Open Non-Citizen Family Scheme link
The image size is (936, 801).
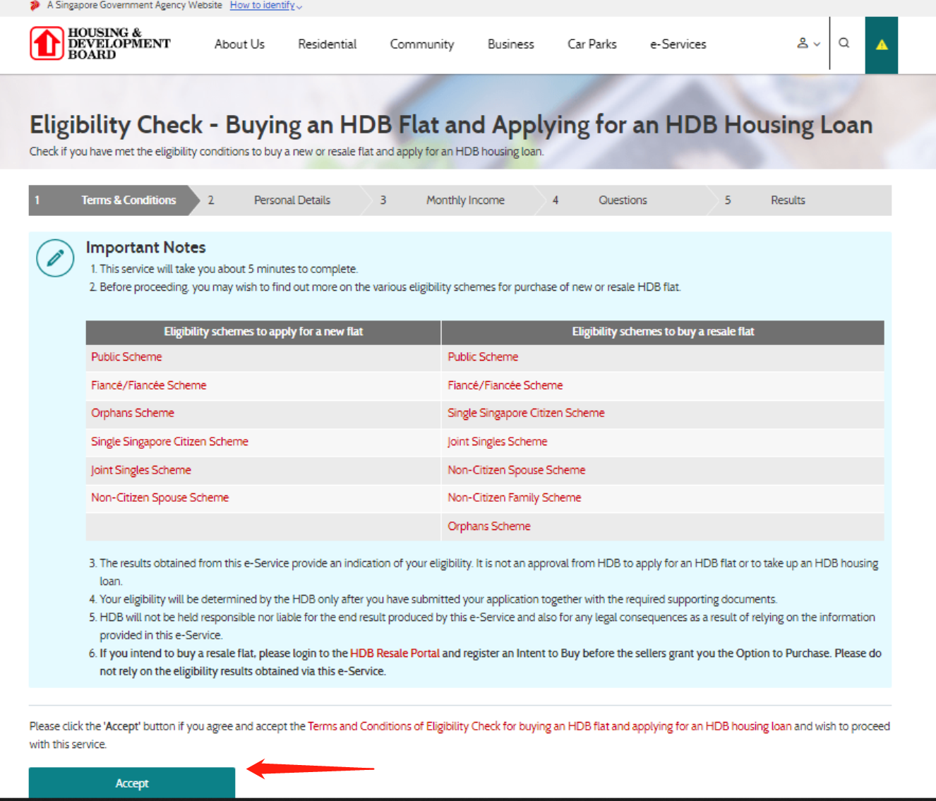(x=514, y=498)
